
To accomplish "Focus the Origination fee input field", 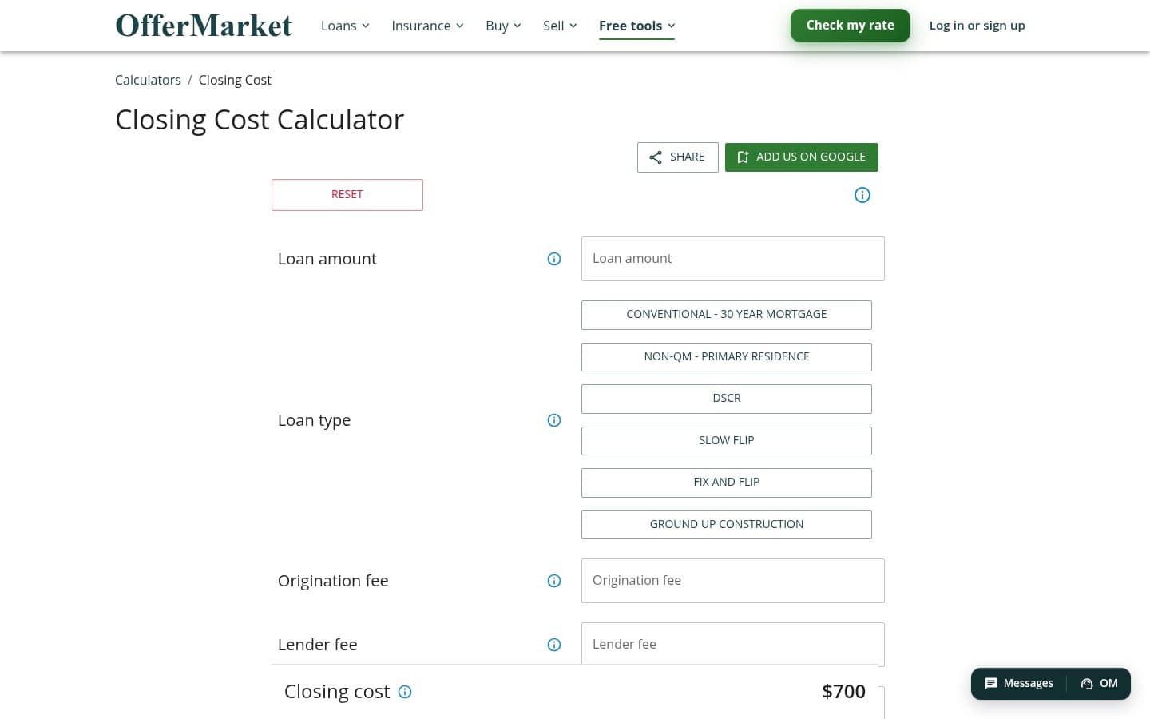I will 733,581.
